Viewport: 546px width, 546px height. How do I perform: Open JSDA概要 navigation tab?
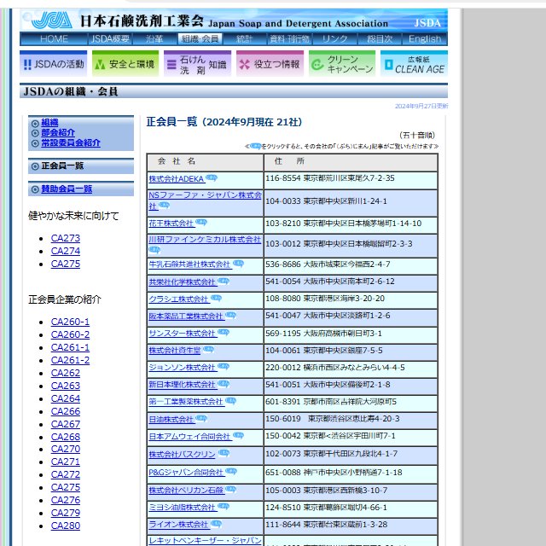coord(110,39)
